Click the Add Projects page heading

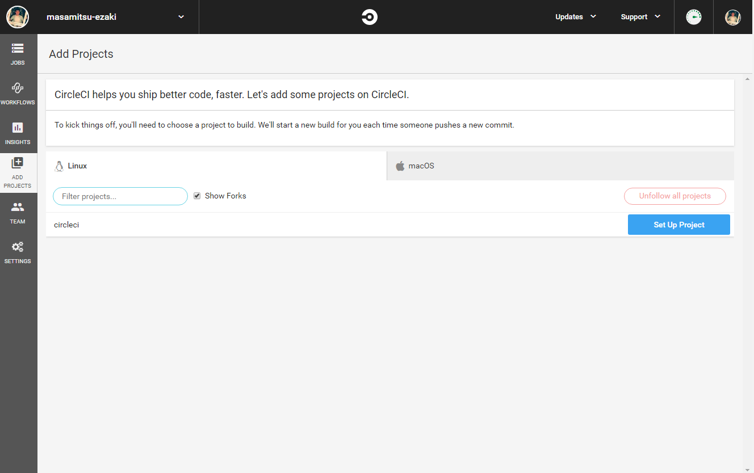pyautogui.click(x=81, y=54)
